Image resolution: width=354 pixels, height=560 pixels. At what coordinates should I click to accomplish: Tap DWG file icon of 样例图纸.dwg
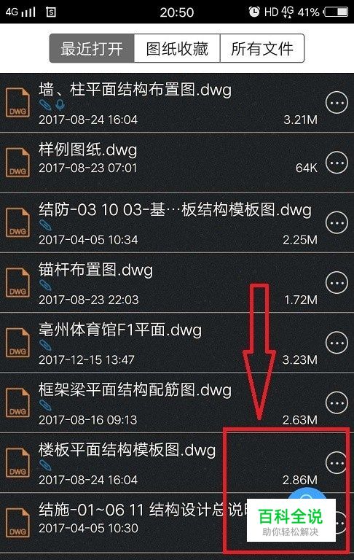17,163
